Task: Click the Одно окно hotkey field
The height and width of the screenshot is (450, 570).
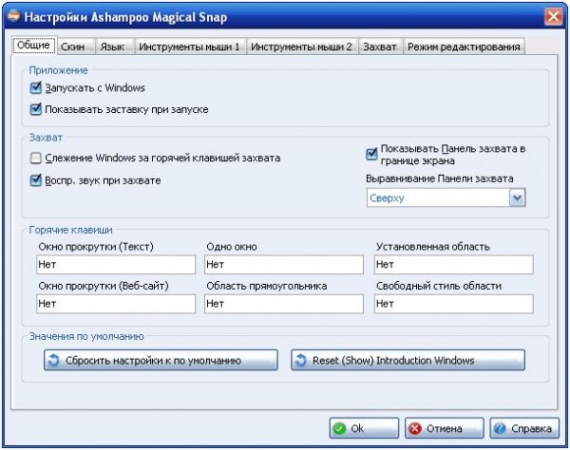Action: (284, 265)
